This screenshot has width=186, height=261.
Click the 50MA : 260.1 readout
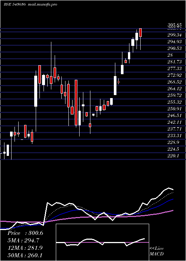25,255
